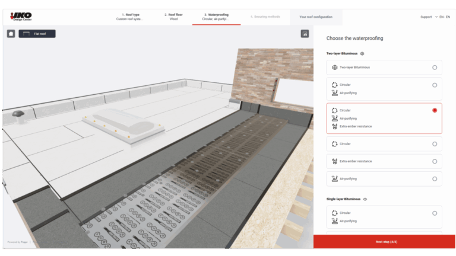Click Circular icon in first Circular Air-purifying card
The image size is (456, 256).
[335, 85]
